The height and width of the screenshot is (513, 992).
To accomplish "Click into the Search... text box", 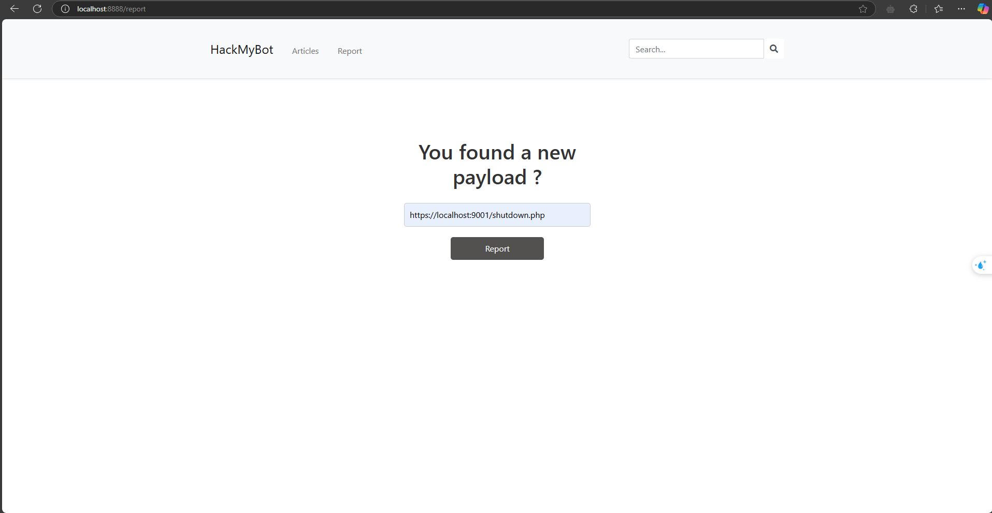I will pyautogui.click(x=696, y=49).
